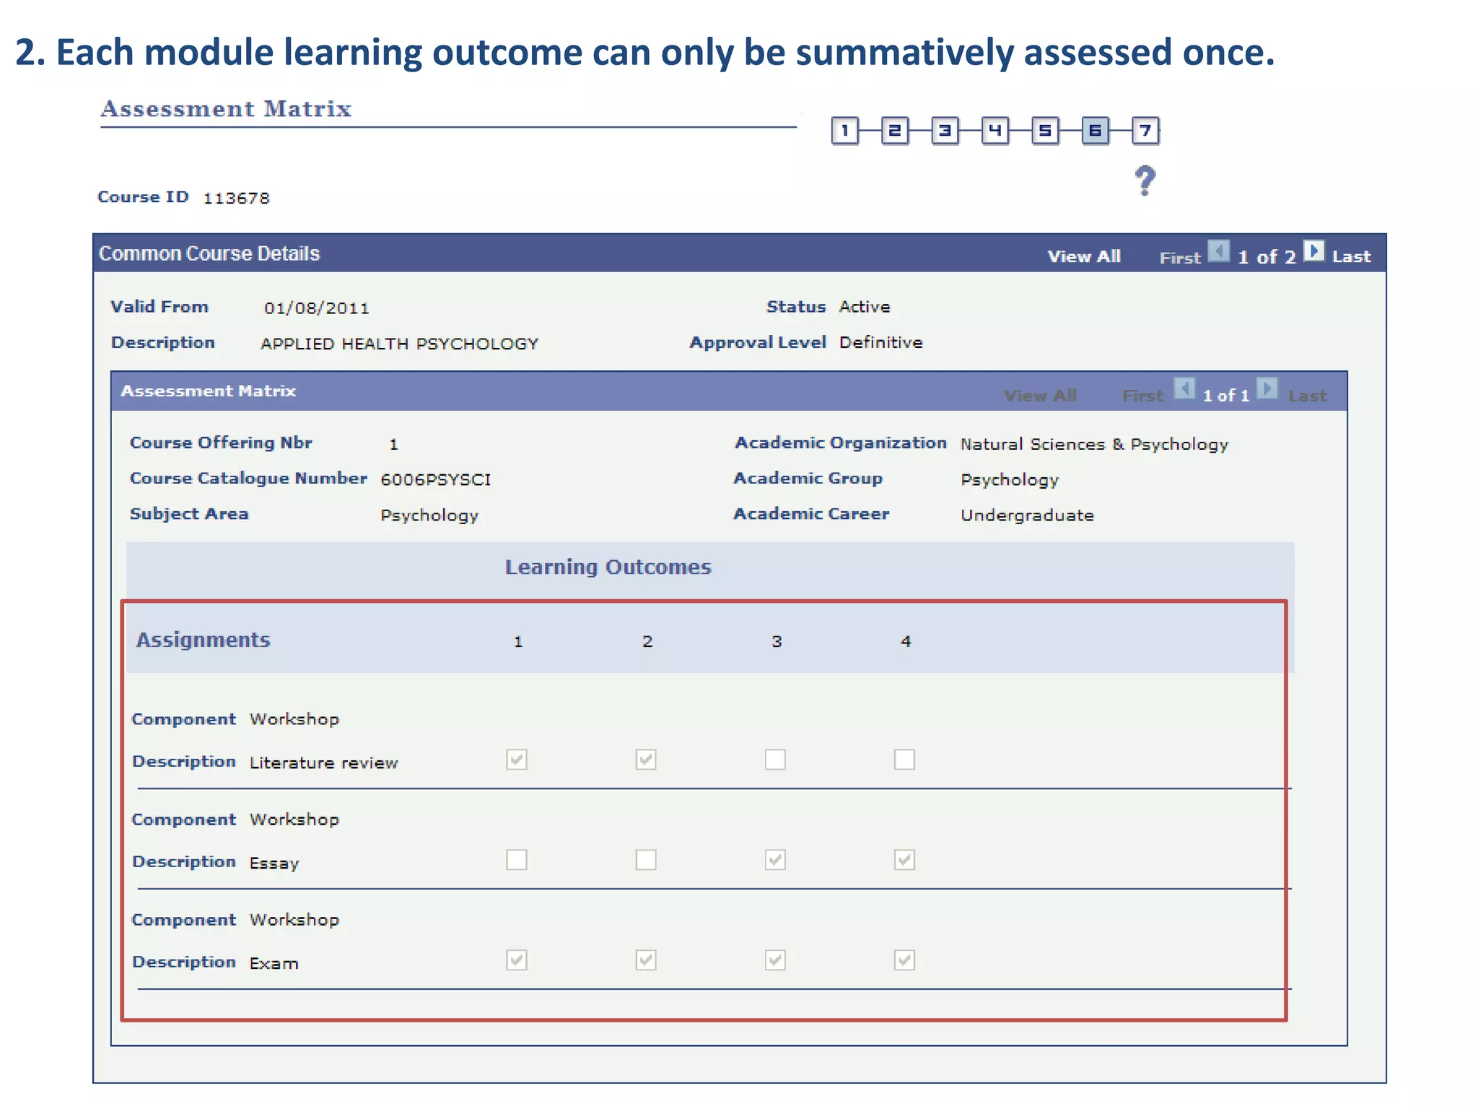1478x1109 pixels.
Task: Select catalogue number 6006PSYSCI
Action: 435,480
